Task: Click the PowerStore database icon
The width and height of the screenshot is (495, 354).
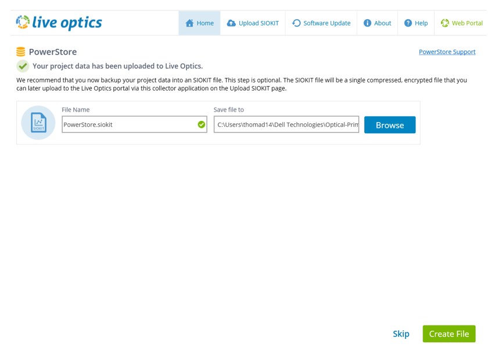Action: pos(21,52)
